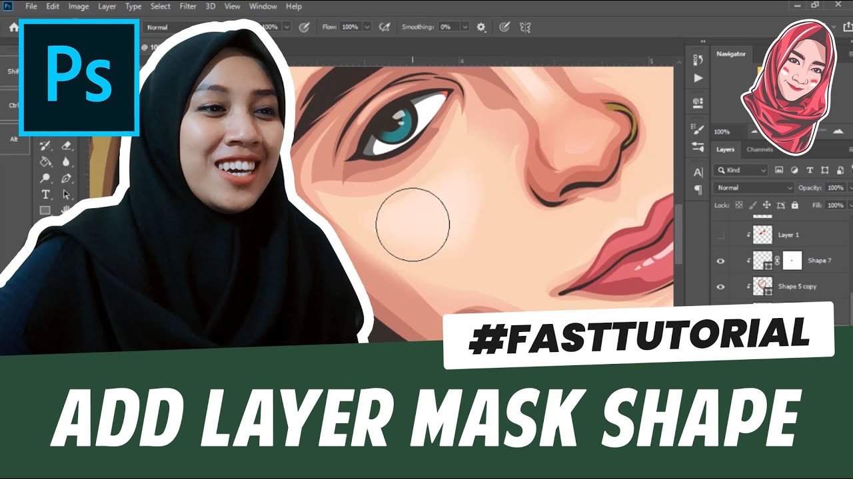The image size is (853, 479).
Task: Click the Flow percentage field
Action: (x=350, y=27)
